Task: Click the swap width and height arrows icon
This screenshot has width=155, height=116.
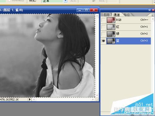Action: point(94,1)
